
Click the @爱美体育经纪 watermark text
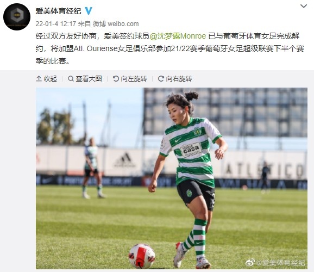pos(280,263)
